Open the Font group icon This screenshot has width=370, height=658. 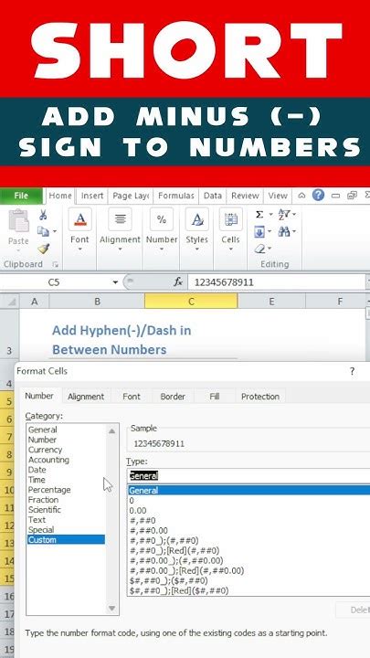(79, 219)
